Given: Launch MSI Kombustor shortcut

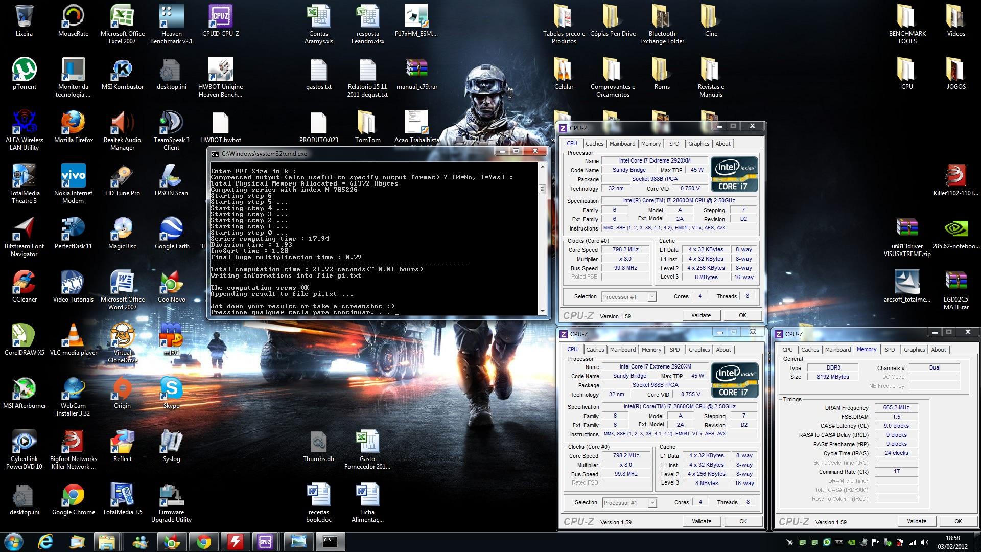Looking at the screenshot, I should [122, 74].
